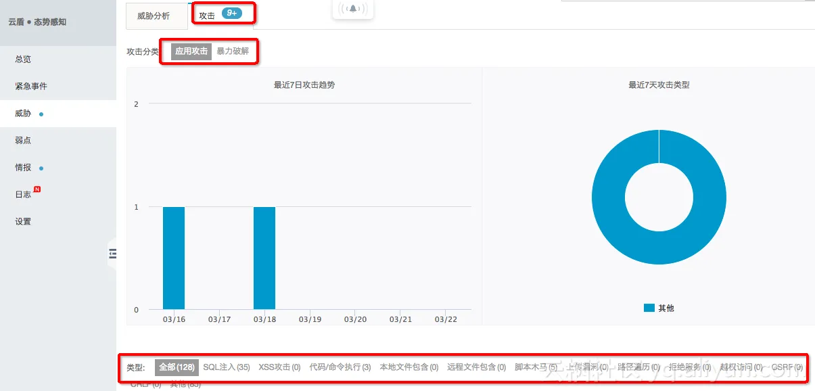The image size is (815, 391).
Task: Click the blue dot beside 威胁
Action: 41,114
